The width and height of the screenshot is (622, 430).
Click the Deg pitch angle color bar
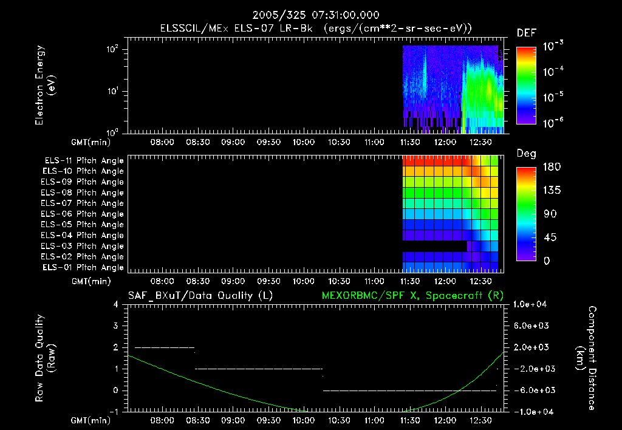point(526,214)
